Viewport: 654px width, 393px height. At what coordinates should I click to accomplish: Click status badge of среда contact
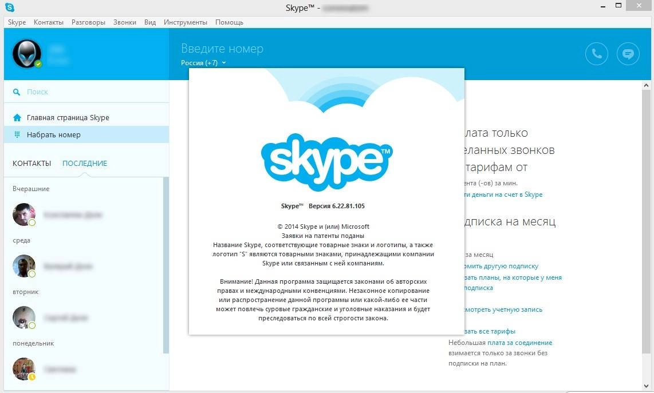[32, 274]
